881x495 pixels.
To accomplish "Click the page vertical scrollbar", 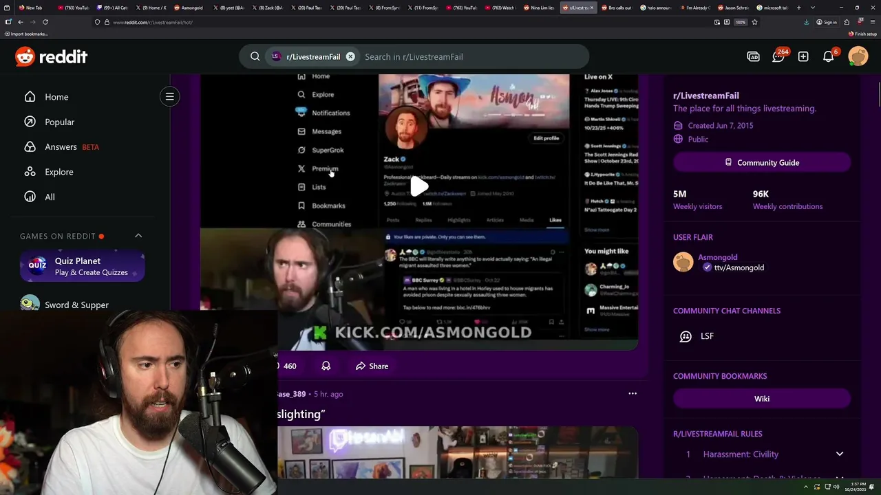I will click(878, 93).
